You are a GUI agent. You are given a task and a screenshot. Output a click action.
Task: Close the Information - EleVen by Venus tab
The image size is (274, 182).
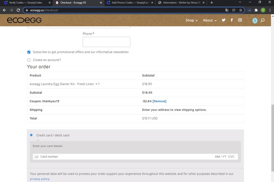[204, 3]
